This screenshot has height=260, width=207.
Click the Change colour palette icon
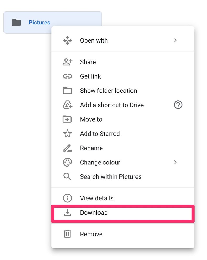click(68, 162)
